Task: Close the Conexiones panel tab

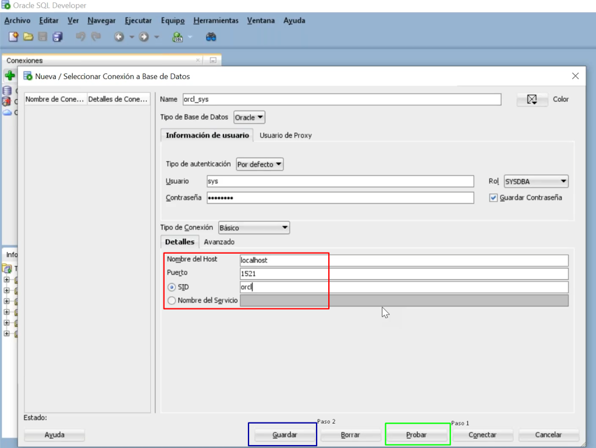Action: tap(198, 60)
